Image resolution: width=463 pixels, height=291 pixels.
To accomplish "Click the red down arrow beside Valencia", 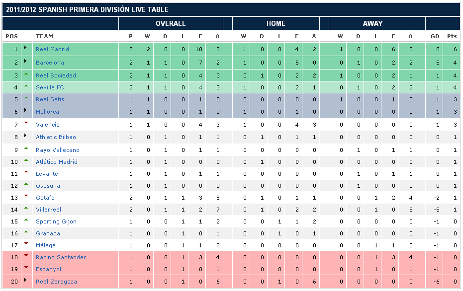I will coord(26,123).
